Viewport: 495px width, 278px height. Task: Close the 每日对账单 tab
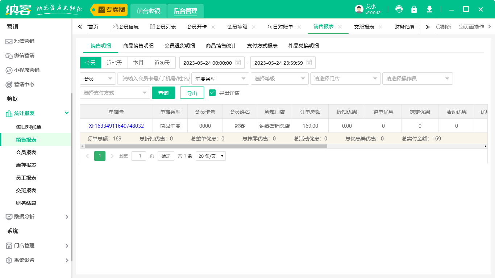pyautogui.click(x=299, y=27)
